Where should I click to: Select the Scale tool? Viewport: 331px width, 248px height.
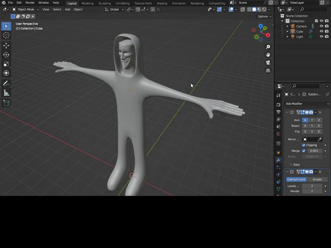click(6, 64)
